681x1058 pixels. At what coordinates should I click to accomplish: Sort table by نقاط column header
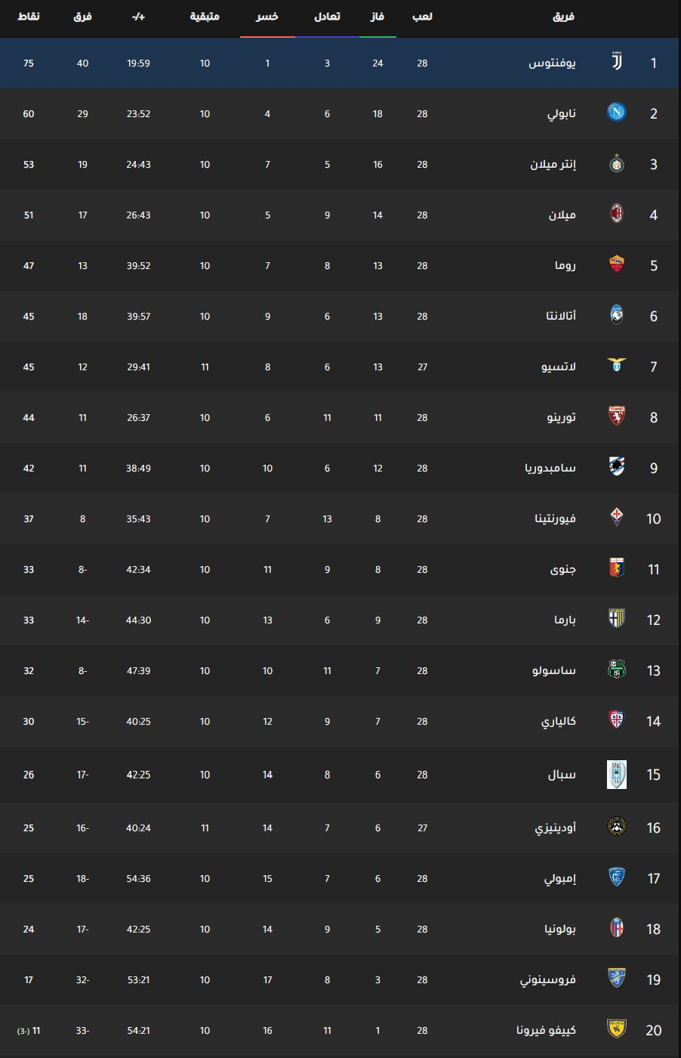[29, 17]
